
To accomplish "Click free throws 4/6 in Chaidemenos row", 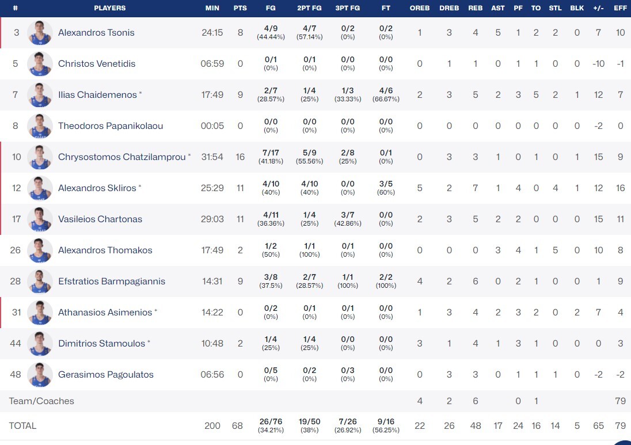I will (386, 90).
